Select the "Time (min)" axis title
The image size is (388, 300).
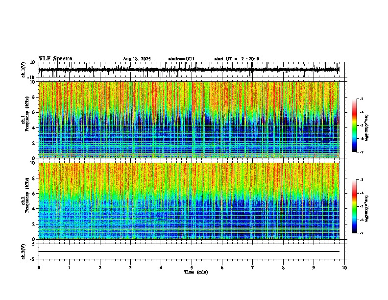tap(196, 272)
